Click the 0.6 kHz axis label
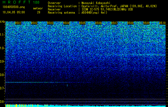This screenshot has height=107, width=168. [2, 102]
